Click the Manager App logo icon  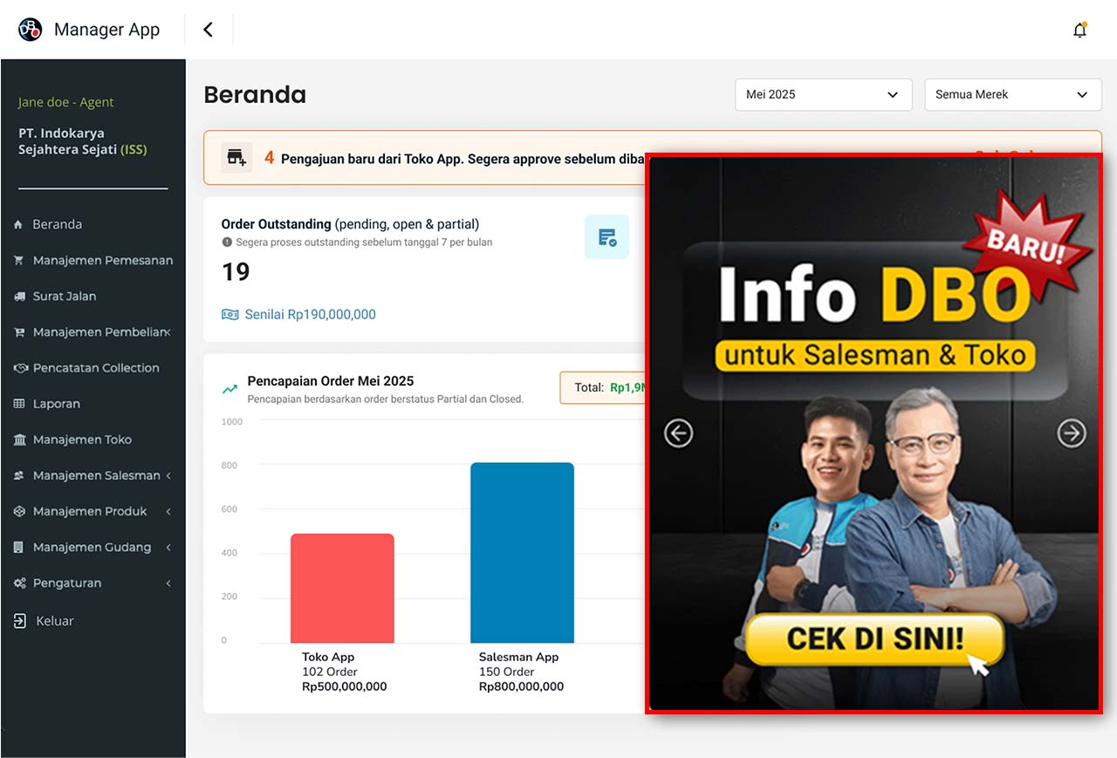31,30
